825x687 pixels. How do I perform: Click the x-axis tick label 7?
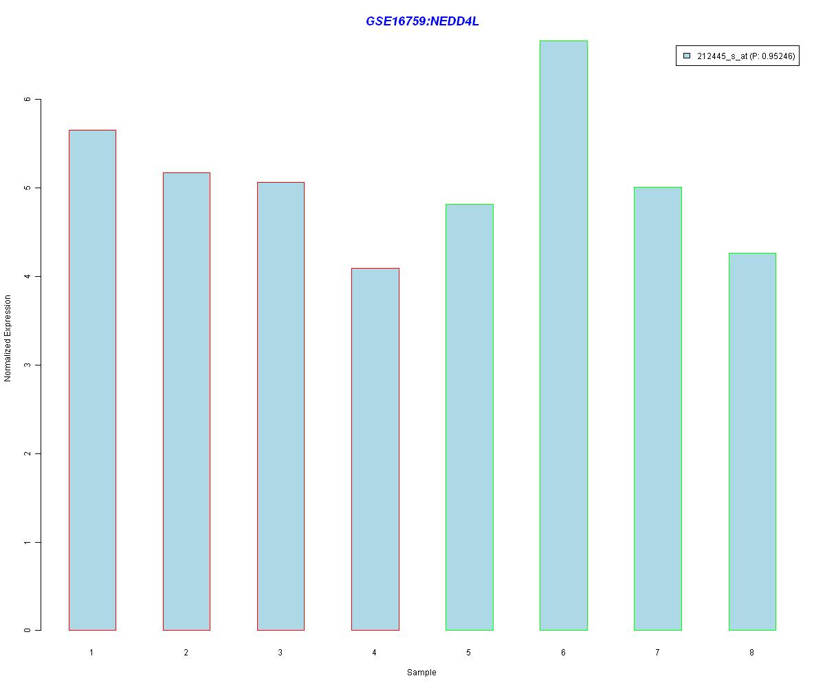click(657, 652)
